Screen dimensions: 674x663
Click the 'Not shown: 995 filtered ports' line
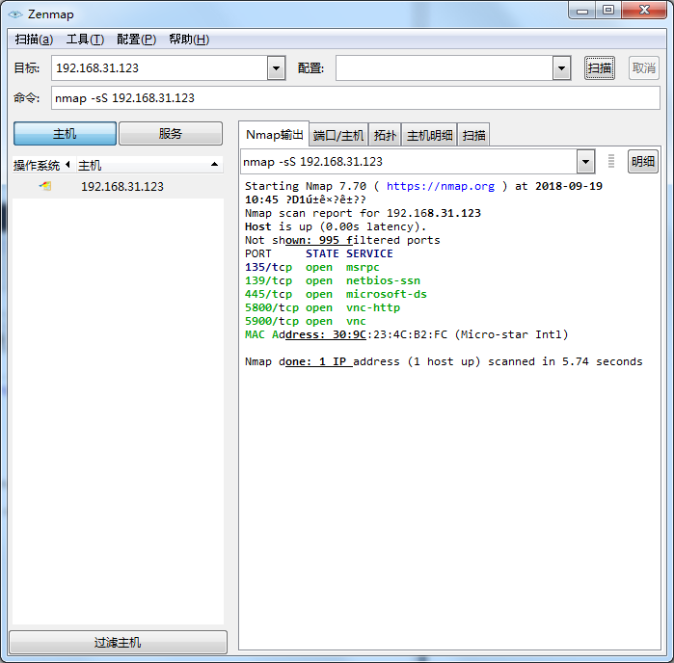pyautogui.click(x=342, y=240)
